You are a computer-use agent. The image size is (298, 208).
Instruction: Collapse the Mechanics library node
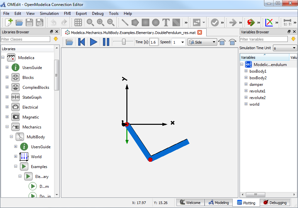(7, 127)
